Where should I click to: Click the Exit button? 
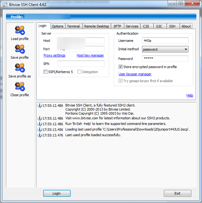click(x=178, y=193)
